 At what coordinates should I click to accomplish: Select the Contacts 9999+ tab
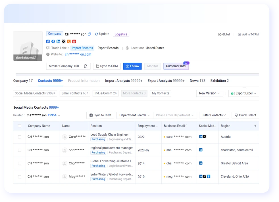point(50,81)
